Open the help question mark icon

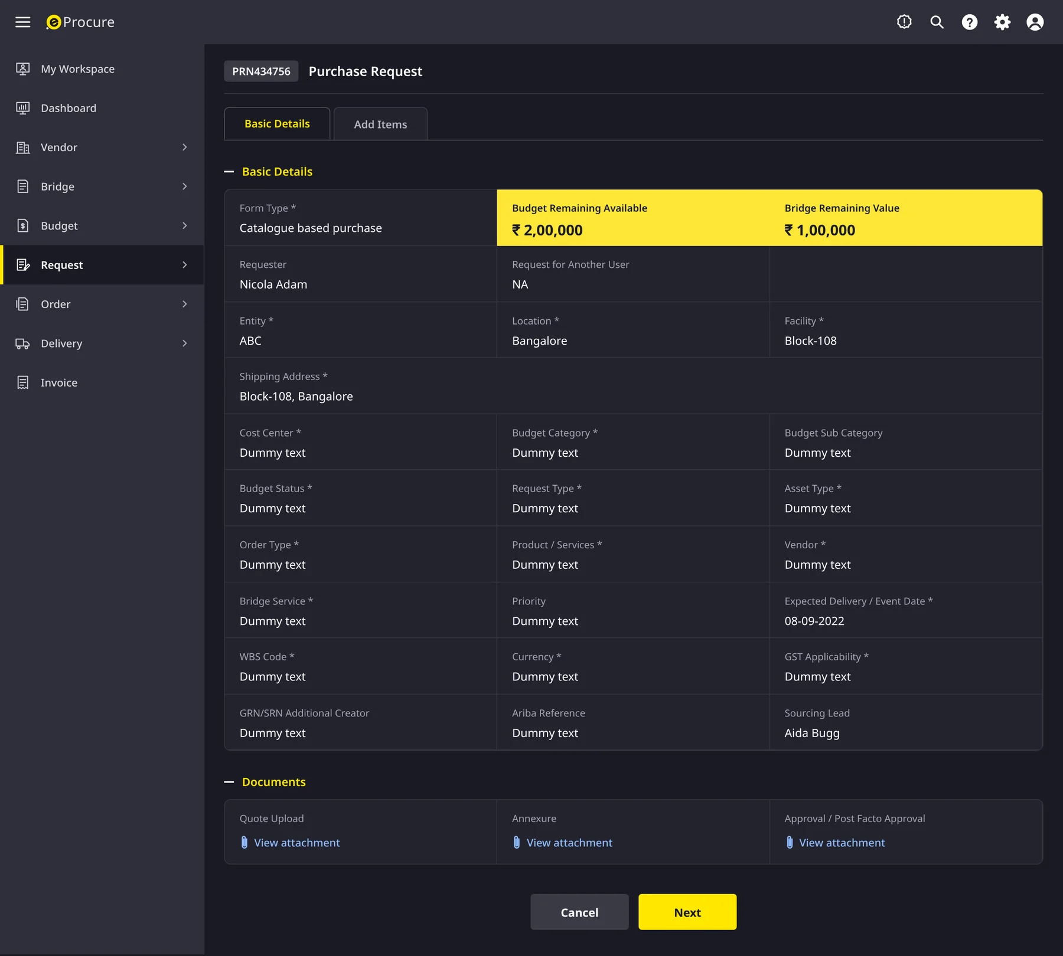(x=970, y=22)
